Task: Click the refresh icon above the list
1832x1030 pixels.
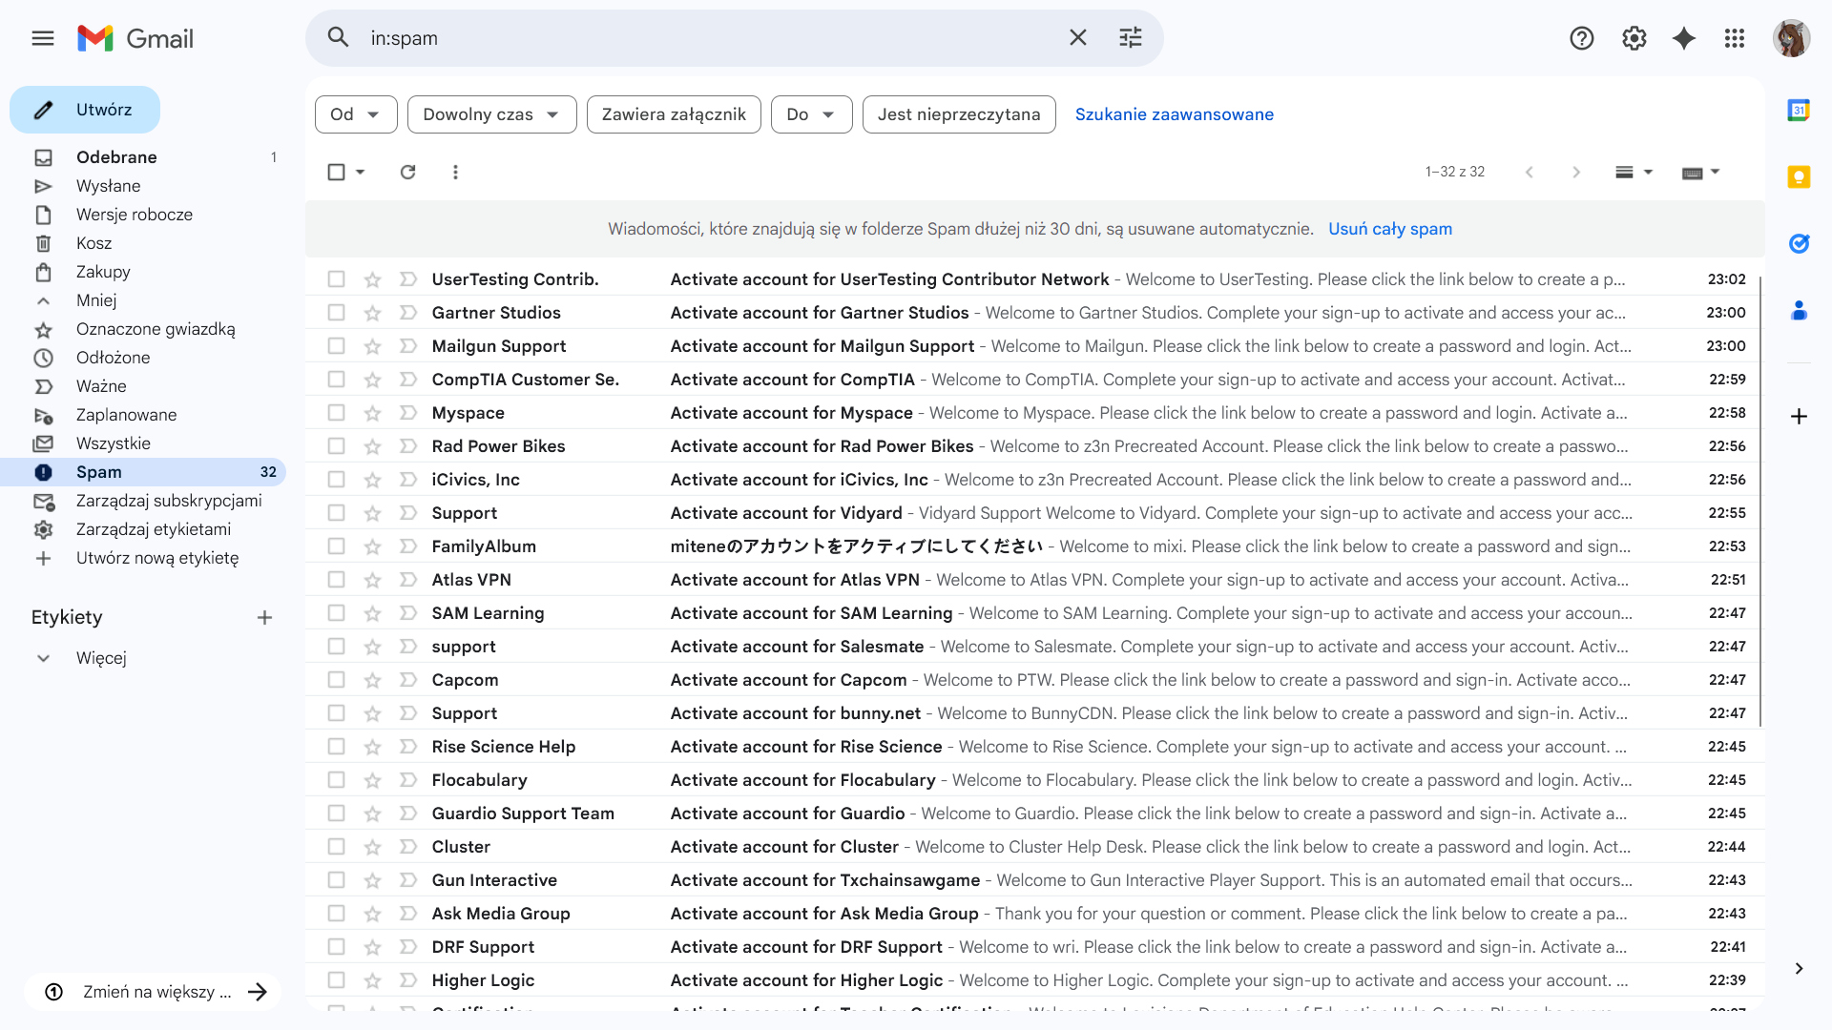Action: (x=407, y=172)
